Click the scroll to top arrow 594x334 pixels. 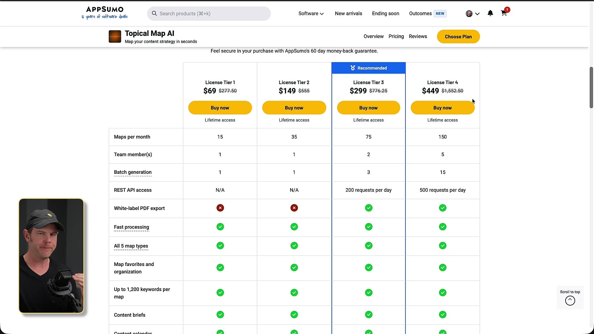570,301
